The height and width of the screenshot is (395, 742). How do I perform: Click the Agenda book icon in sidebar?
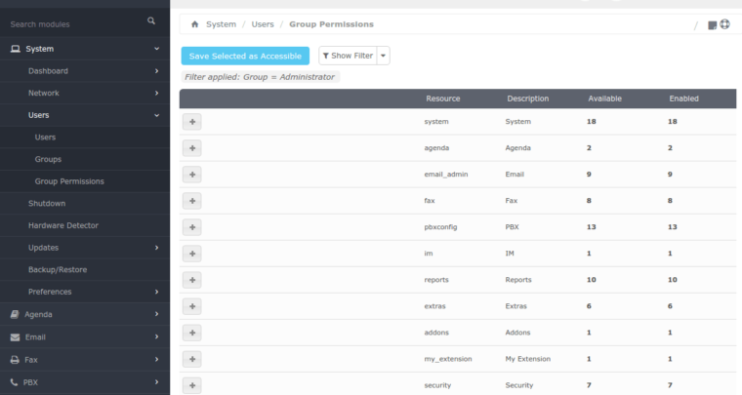click(x=14, y=314)
